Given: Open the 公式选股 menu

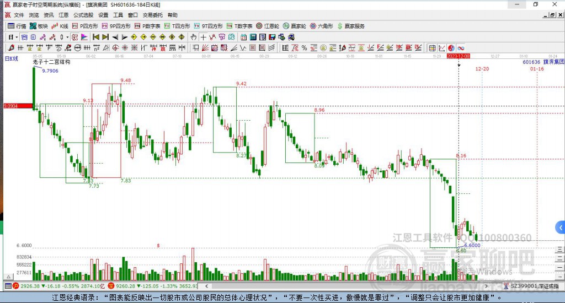Looking at the screenshot, I should pos(83,15).
